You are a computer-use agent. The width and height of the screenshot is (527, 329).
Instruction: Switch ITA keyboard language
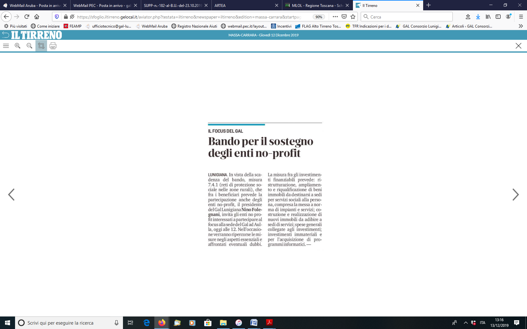482,323
